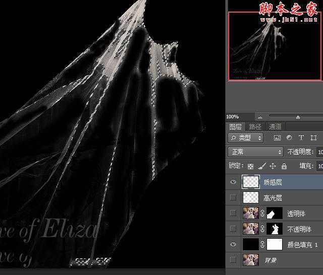Click the 颜色填充 1 black color swatch

click(x=251, y=244)
